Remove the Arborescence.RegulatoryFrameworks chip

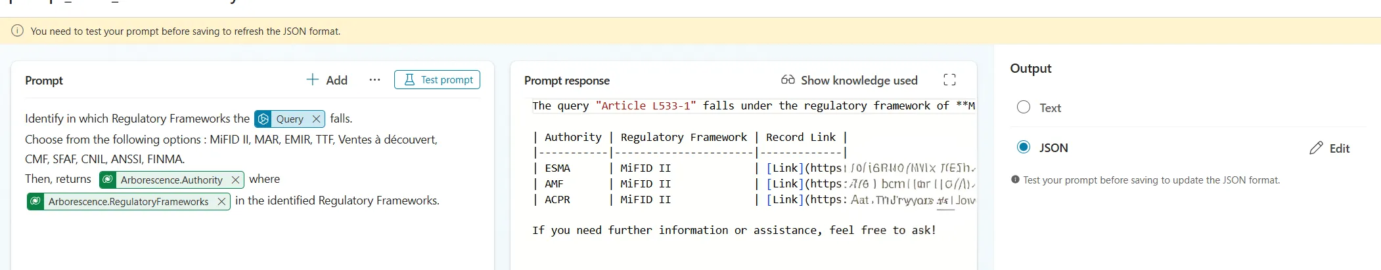point(221,201)
